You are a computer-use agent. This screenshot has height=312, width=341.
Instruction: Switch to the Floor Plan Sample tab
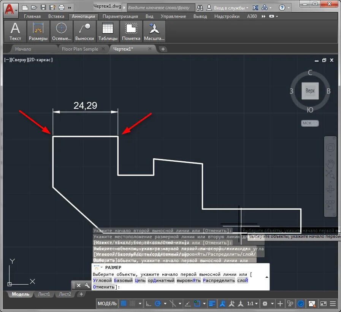80,49
